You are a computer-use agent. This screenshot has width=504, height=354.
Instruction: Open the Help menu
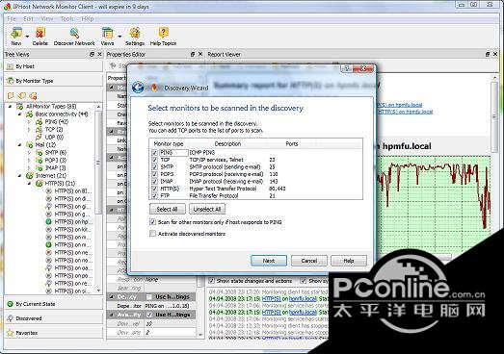pyautogui.click(x=87, y=19)
